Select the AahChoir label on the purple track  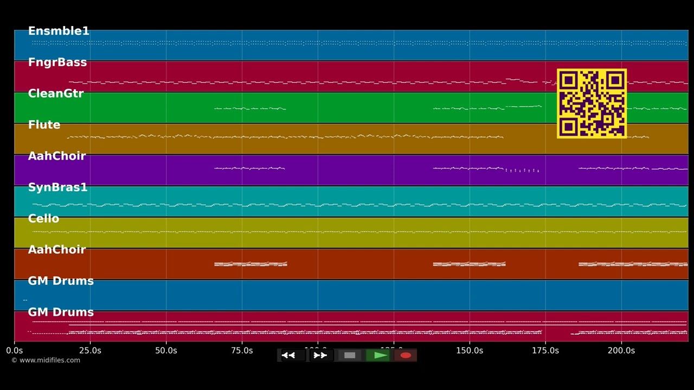click(57, 156)
